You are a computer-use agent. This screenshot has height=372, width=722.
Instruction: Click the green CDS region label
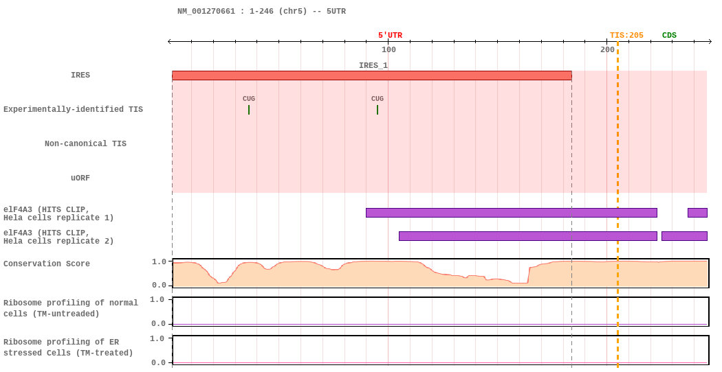pos(669,36)
